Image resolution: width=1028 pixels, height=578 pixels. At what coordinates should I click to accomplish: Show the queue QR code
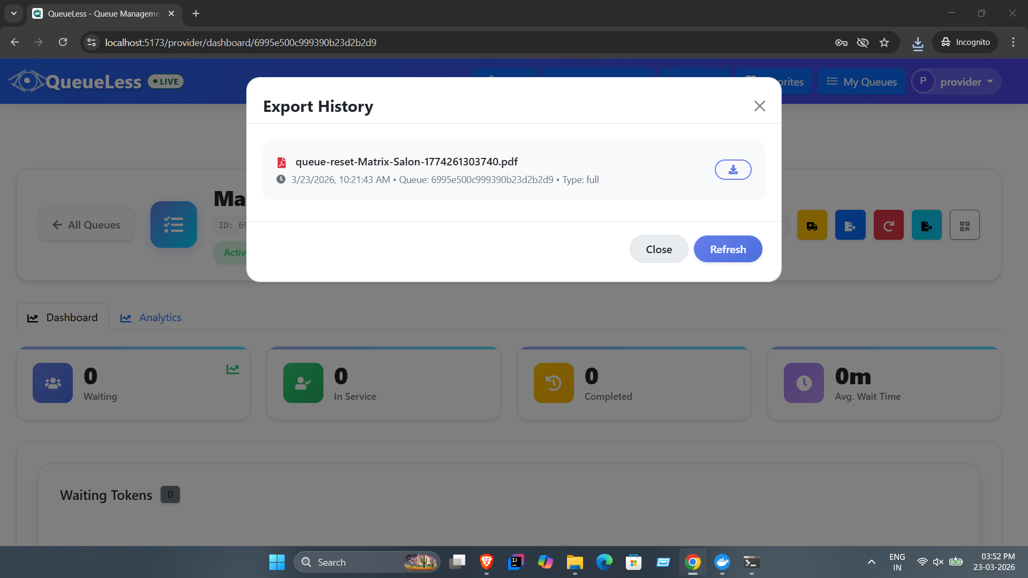[x=965, y=225]
